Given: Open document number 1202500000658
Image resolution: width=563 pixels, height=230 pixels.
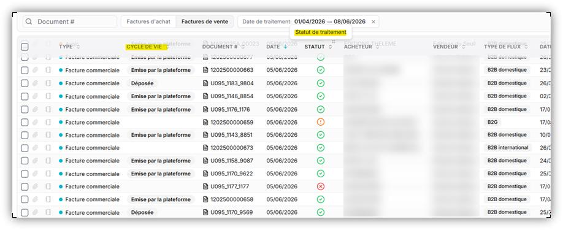Looking at the screenshot, I should (x=232, y=199).
